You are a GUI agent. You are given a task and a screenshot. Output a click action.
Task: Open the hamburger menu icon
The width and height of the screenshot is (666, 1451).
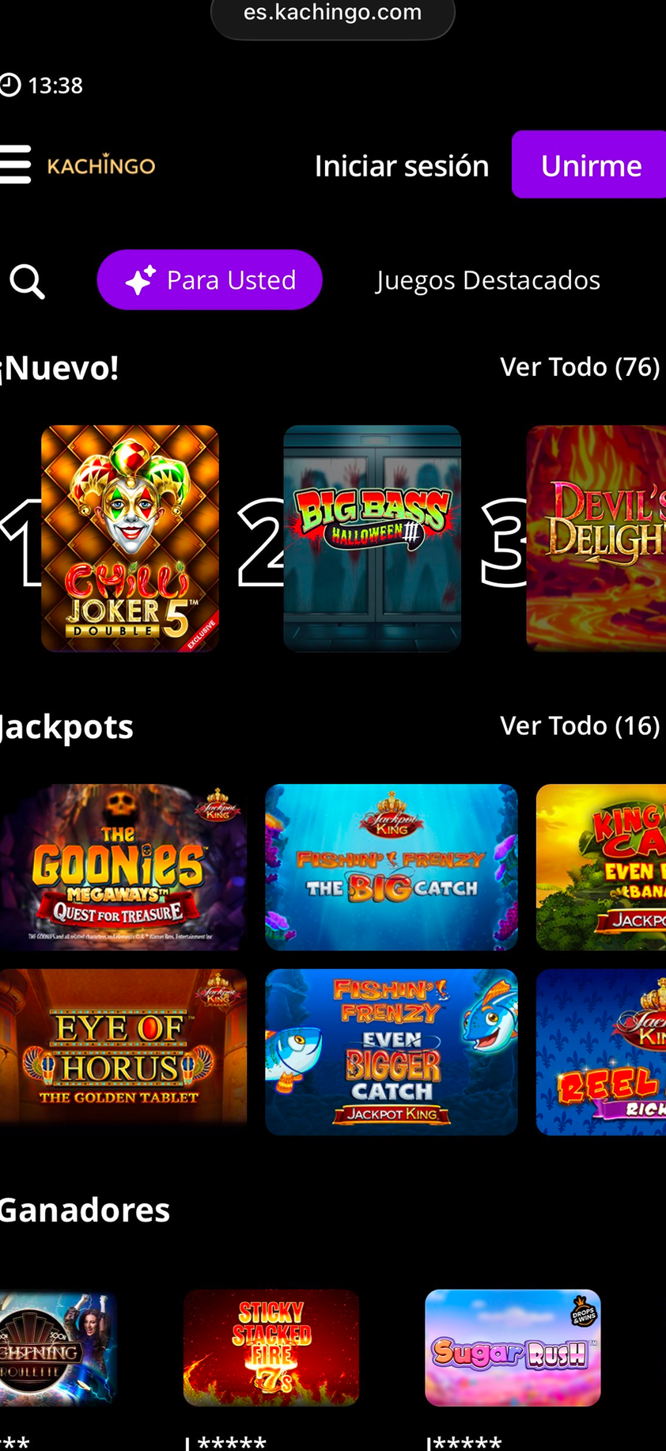[x=15, y=165]
